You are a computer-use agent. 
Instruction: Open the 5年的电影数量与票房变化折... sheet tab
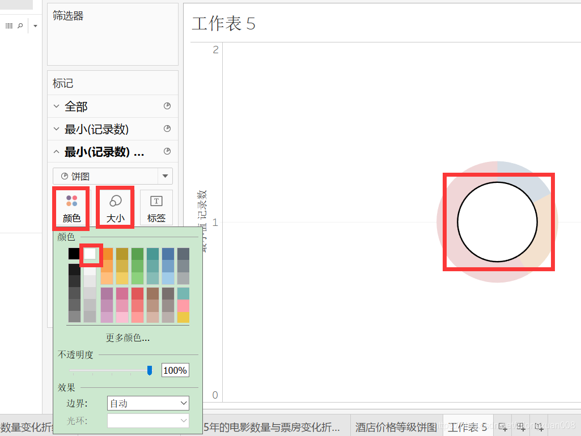[x=272, y=427]
